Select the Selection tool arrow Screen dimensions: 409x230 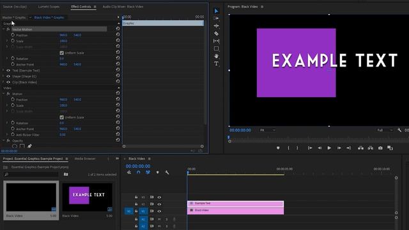click(x=216, y=11)
